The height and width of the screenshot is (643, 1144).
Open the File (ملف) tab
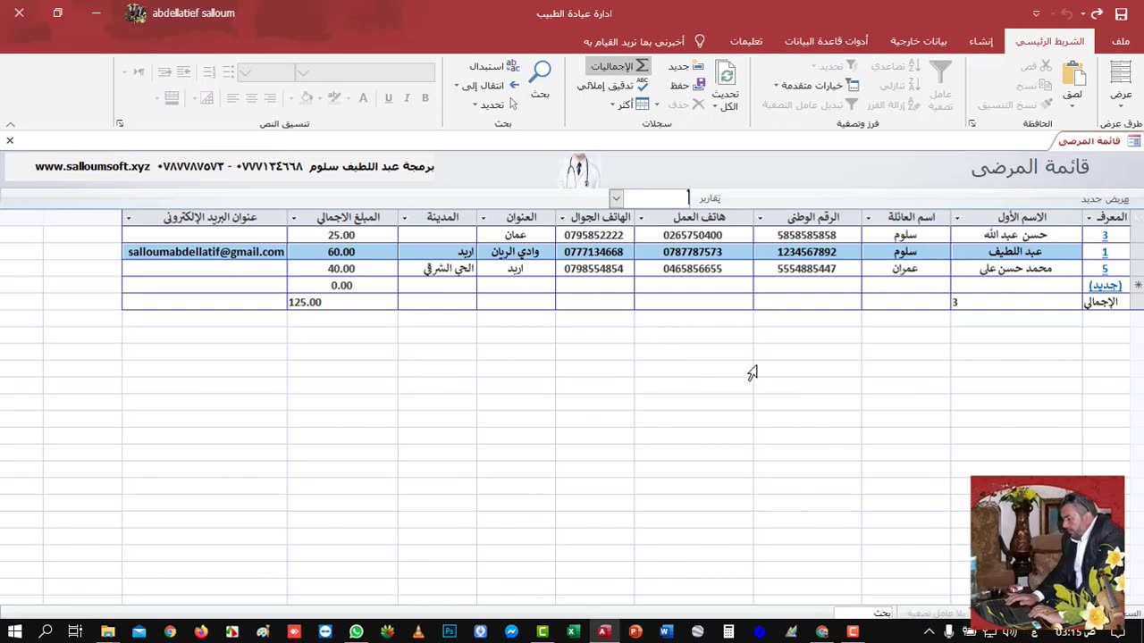tap(1121, 41)
